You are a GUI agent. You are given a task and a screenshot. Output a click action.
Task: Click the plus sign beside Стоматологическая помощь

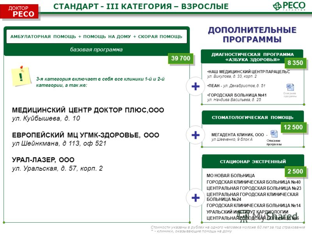(x=195, y=135)
